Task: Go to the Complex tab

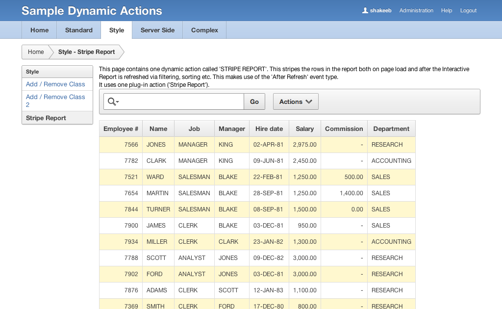Action: tap(204, 30)
